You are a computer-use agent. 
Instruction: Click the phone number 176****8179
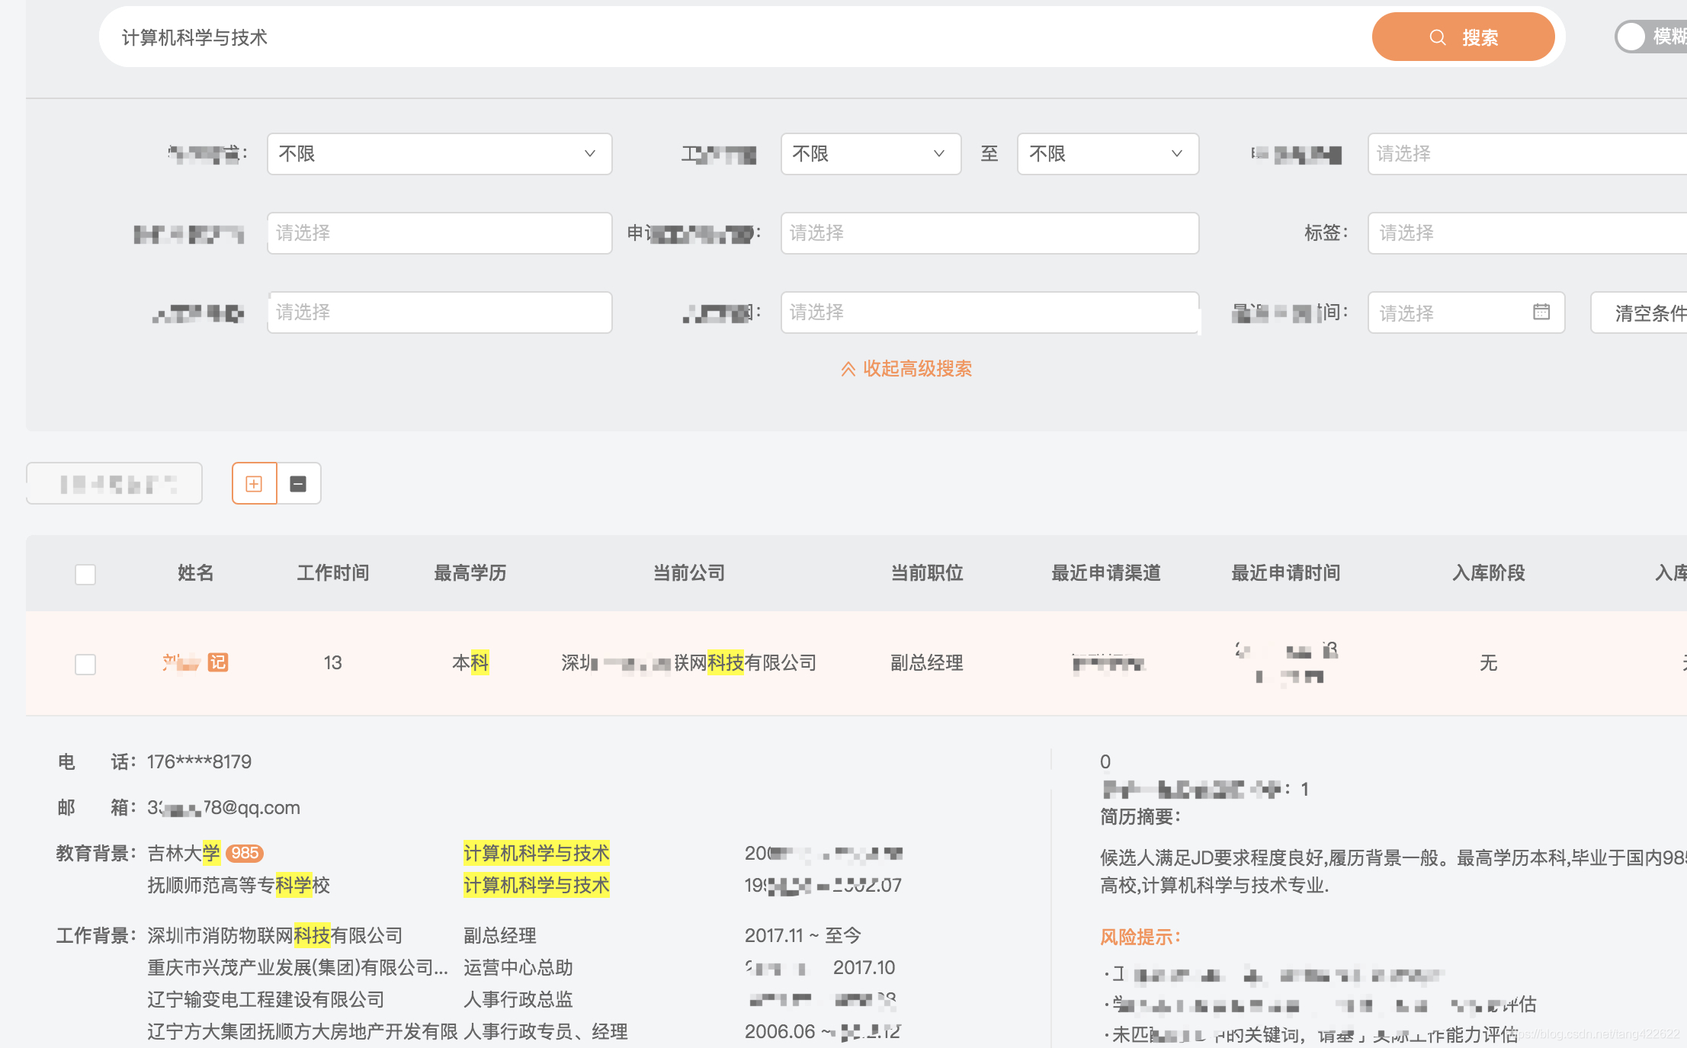199,762
